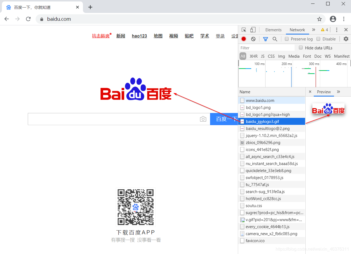The height and width of the screenshot is (254, 351).
Task: Open the 学术 link
Action: [x=205, y=36]
